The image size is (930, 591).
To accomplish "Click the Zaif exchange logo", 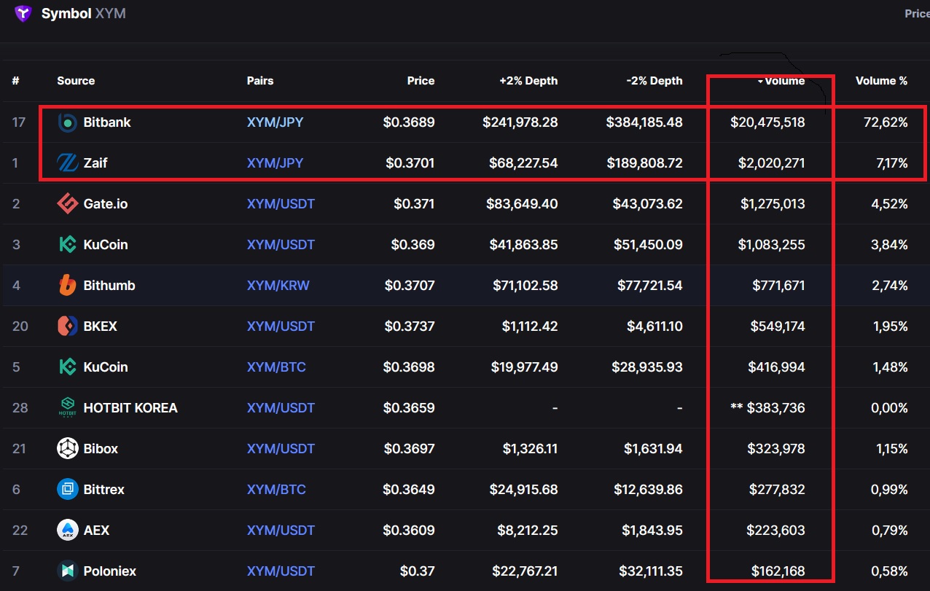I will (68, 163).
